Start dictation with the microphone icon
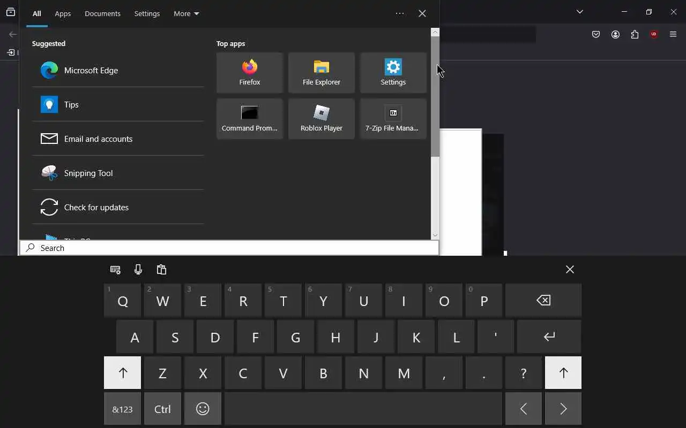 138,270
